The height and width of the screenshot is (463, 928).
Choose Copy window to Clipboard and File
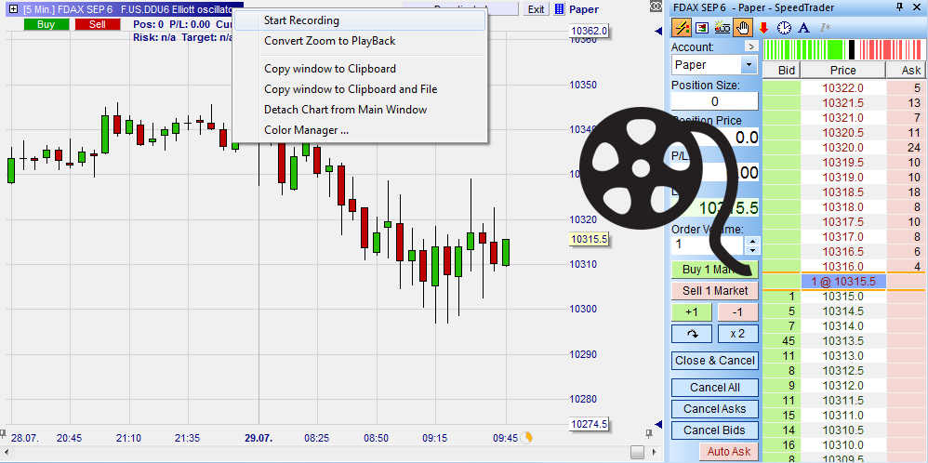click(x=360, y=89)
